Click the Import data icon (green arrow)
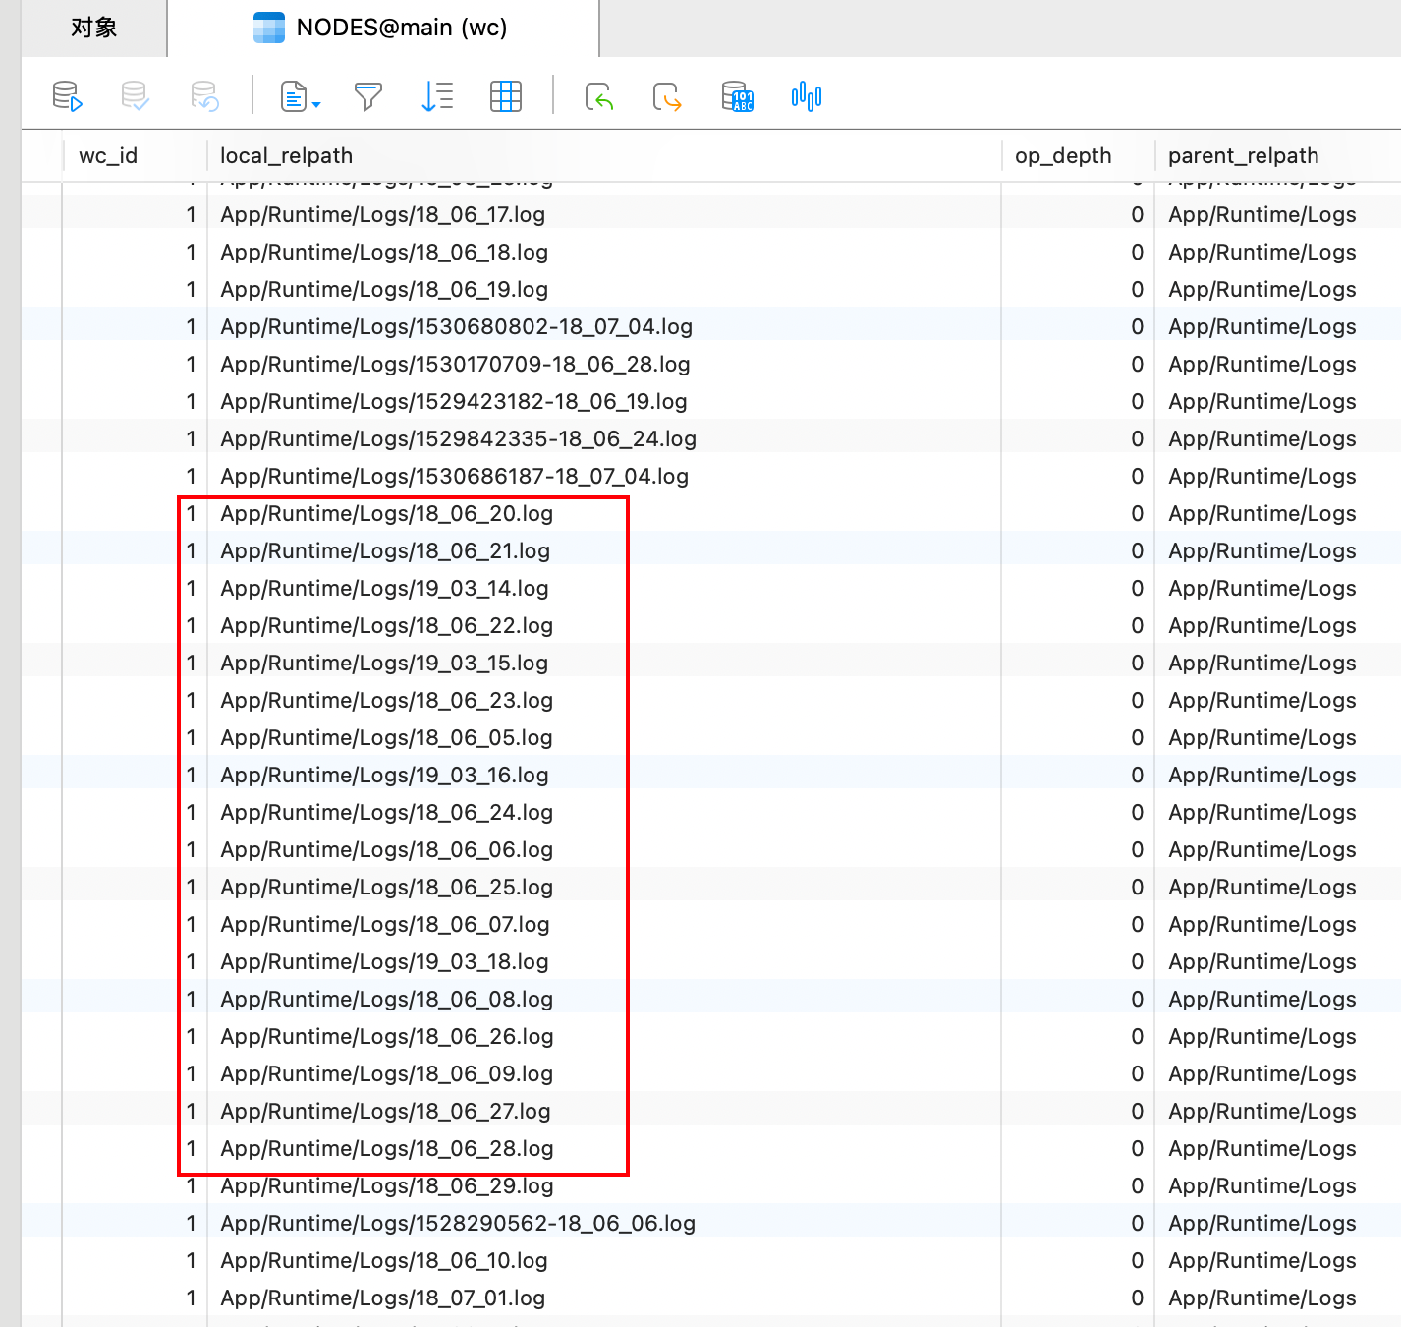 [599, 96]
